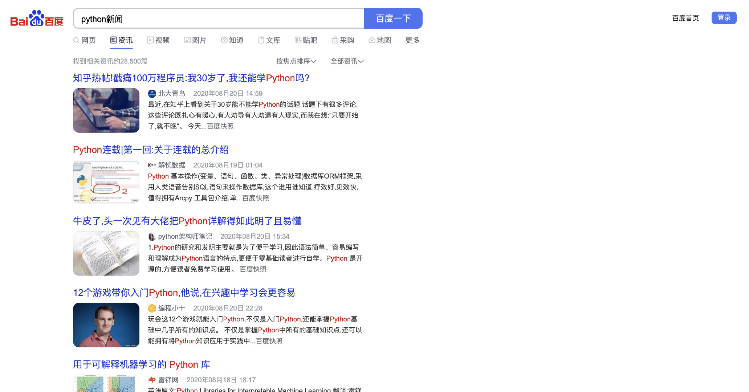Click 雷锋网 source logo icon
This screenshot has height=392, width=749.
tap(152, 380)
